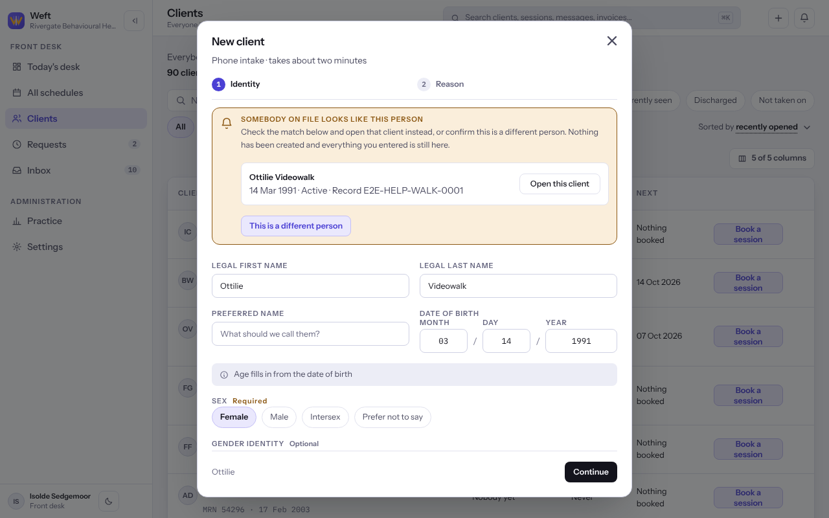Image resolution: width=829 pixels, height=518 pixels.
Task: Click the birth Year field
Action: click(581, 341)
